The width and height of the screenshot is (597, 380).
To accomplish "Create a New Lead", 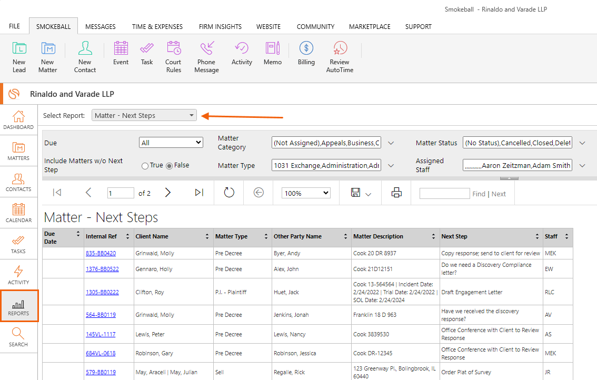I will pos(19,57).
